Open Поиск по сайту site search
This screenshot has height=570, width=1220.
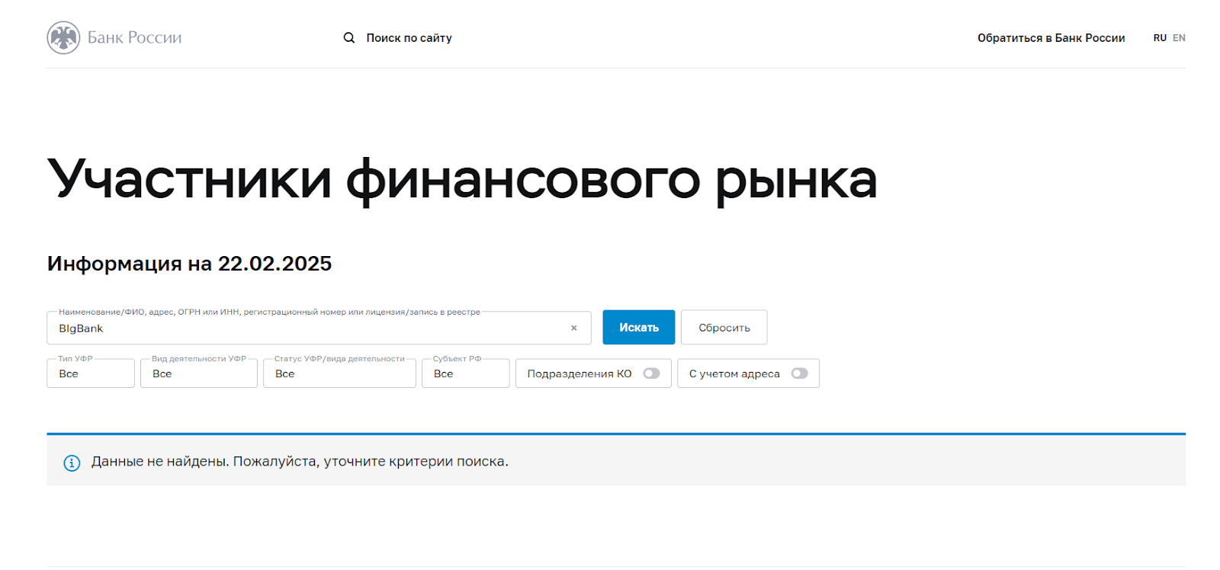pos(409,38)
